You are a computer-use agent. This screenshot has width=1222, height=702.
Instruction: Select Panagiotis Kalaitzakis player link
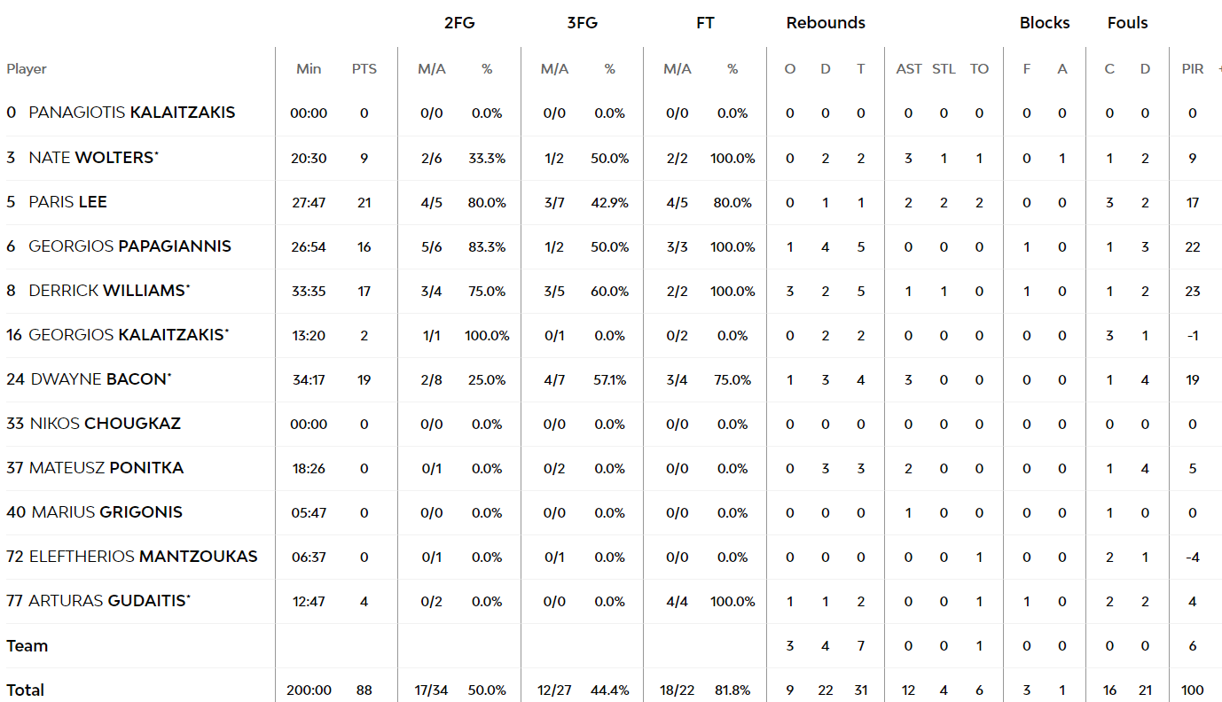[131, 113]
